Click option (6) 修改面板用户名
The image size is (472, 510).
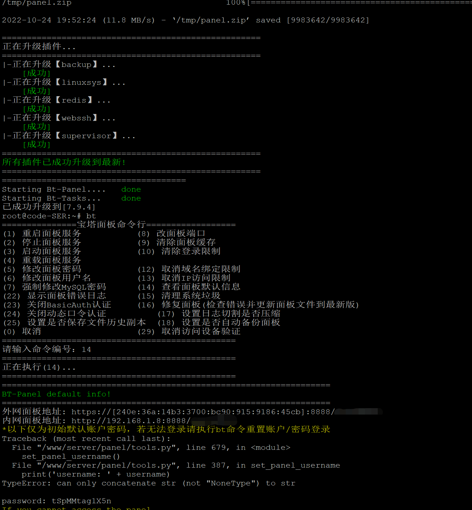pyautogui.click(x=47, y=278)
